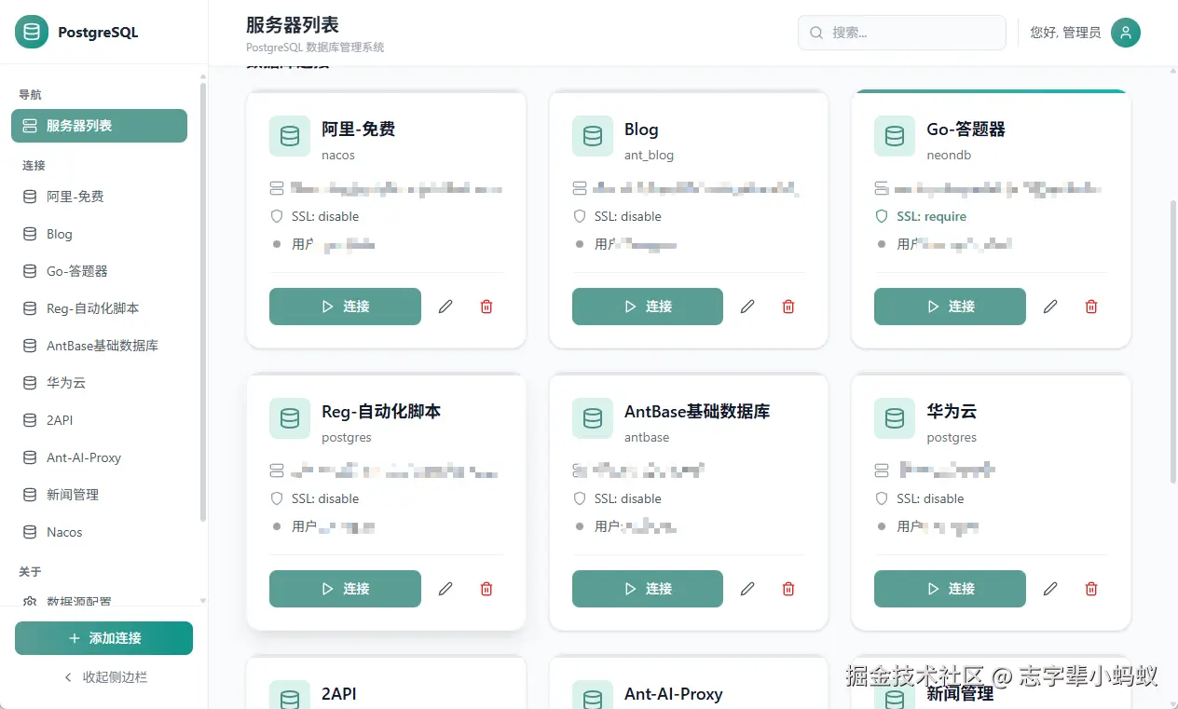Click database icon on AntBase基础数据库 card
1178x709 pixels.
[x=593, y=418]
